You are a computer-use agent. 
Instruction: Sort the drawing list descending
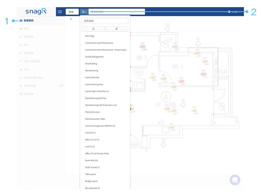coord(117,29)
